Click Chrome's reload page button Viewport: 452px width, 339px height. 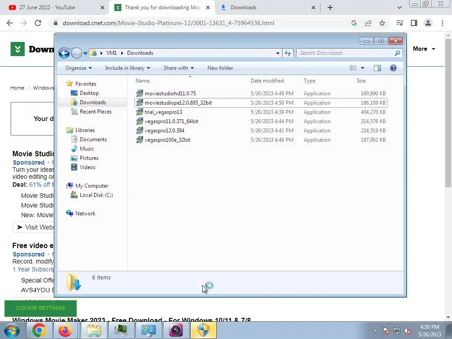38,23
